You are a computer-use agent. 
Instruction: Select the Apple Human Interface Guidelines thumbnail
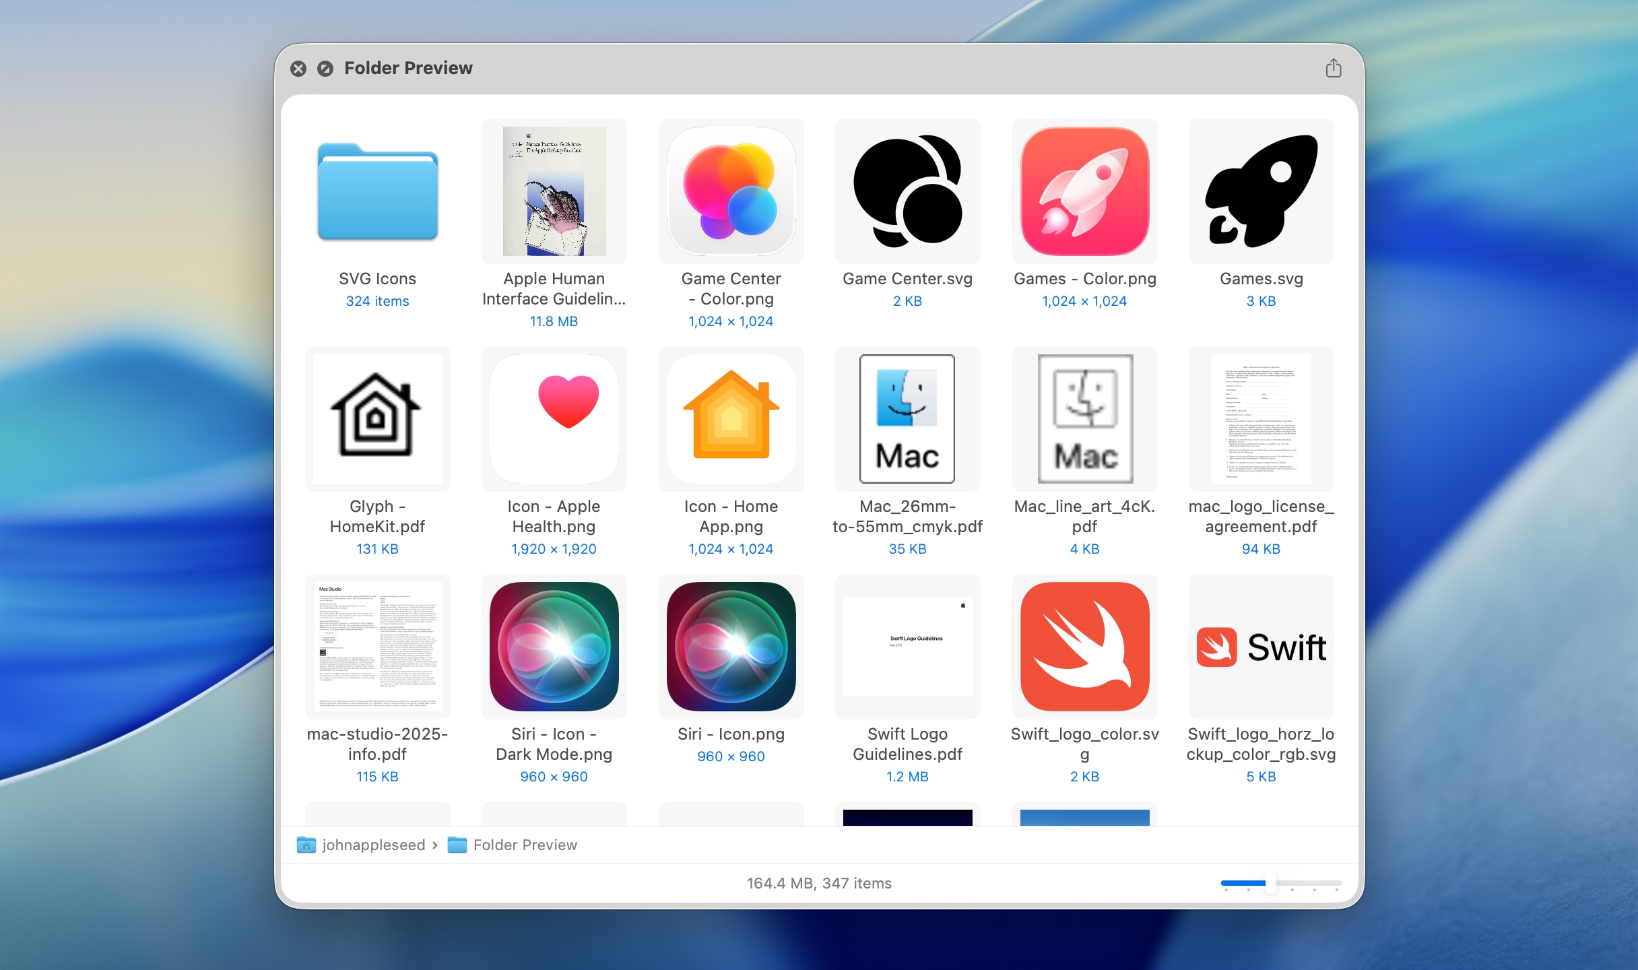tap(554, 191)
